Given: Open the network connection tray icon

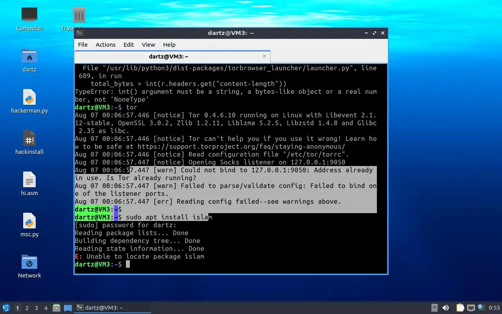Looking at the screenshot, I should coord(471,308).
